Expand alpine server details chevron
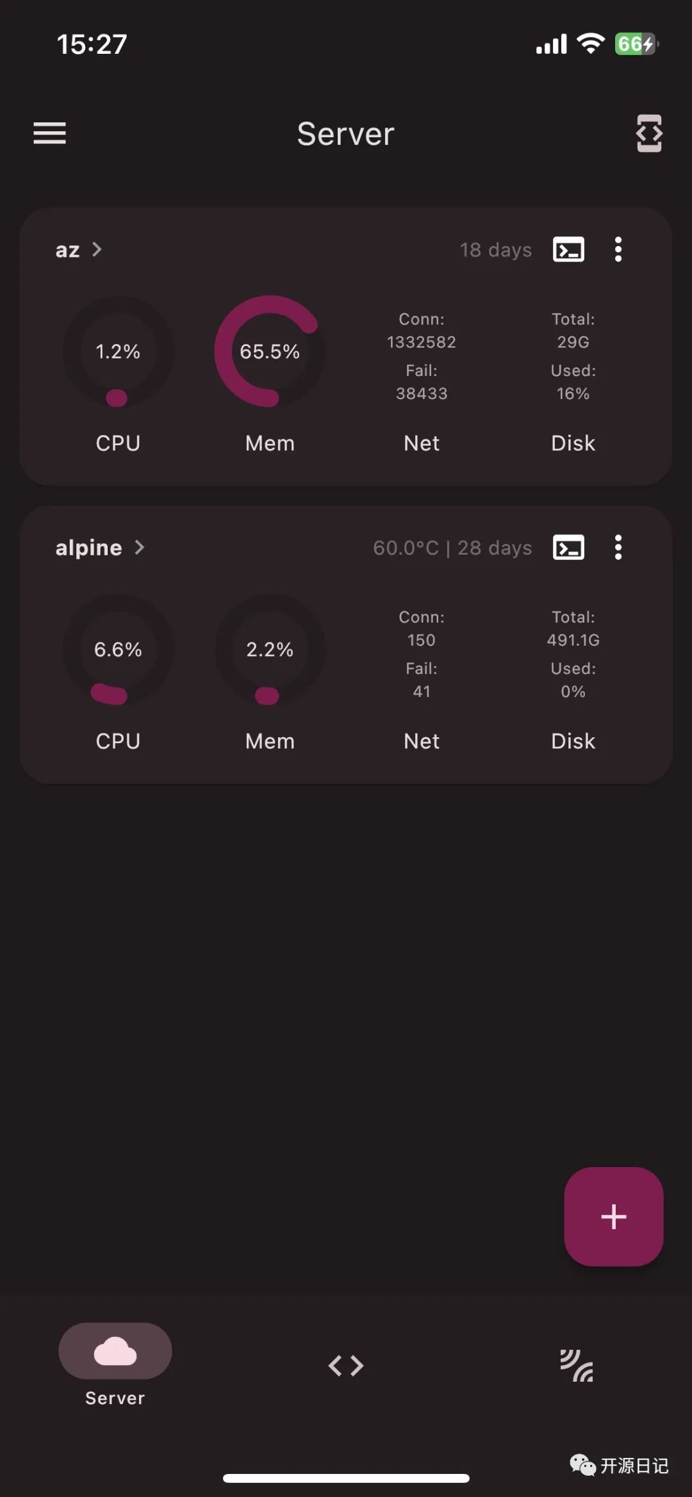The height and width of the screenshot is (1497, 692). 139,547
